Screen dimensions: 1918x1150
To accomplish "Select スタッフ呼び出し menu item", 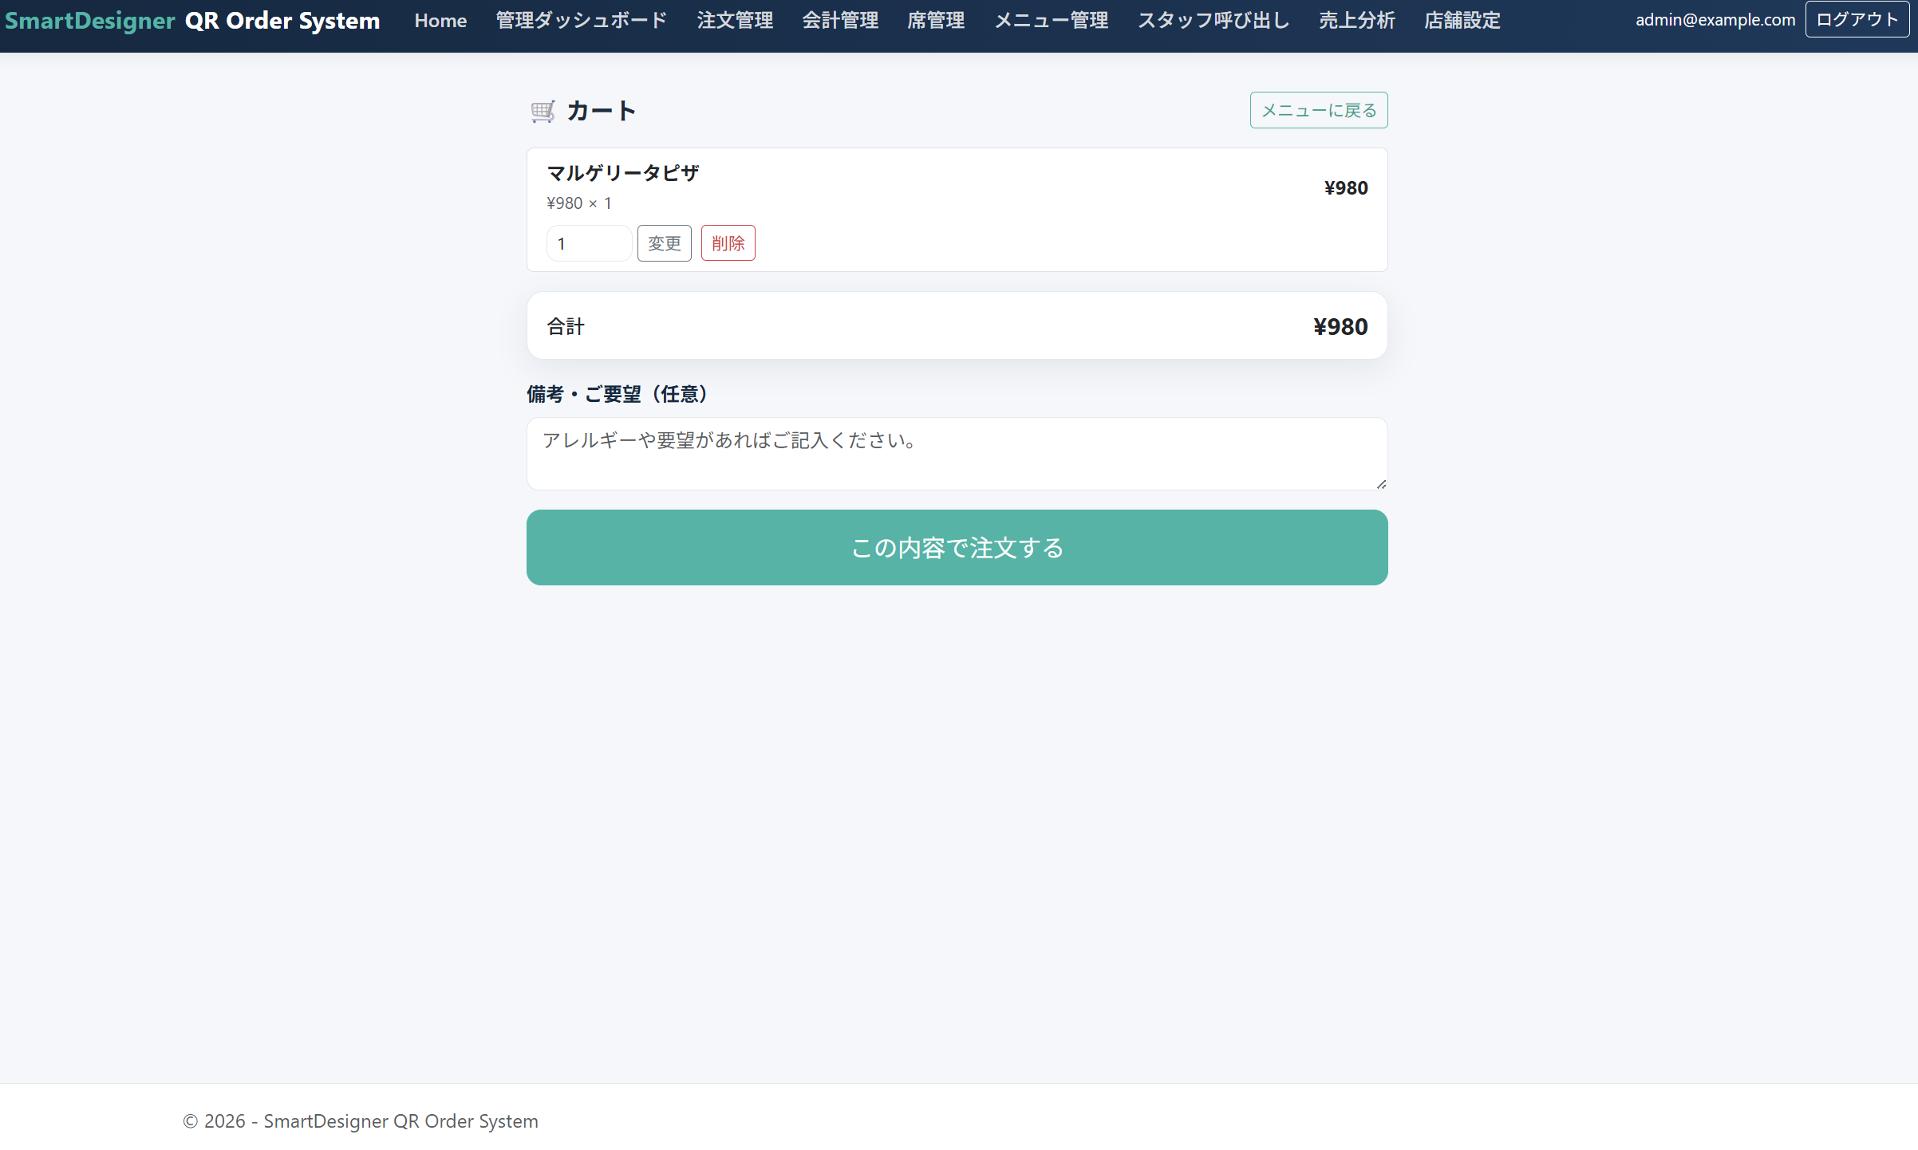I will (x=1214, y=20).
